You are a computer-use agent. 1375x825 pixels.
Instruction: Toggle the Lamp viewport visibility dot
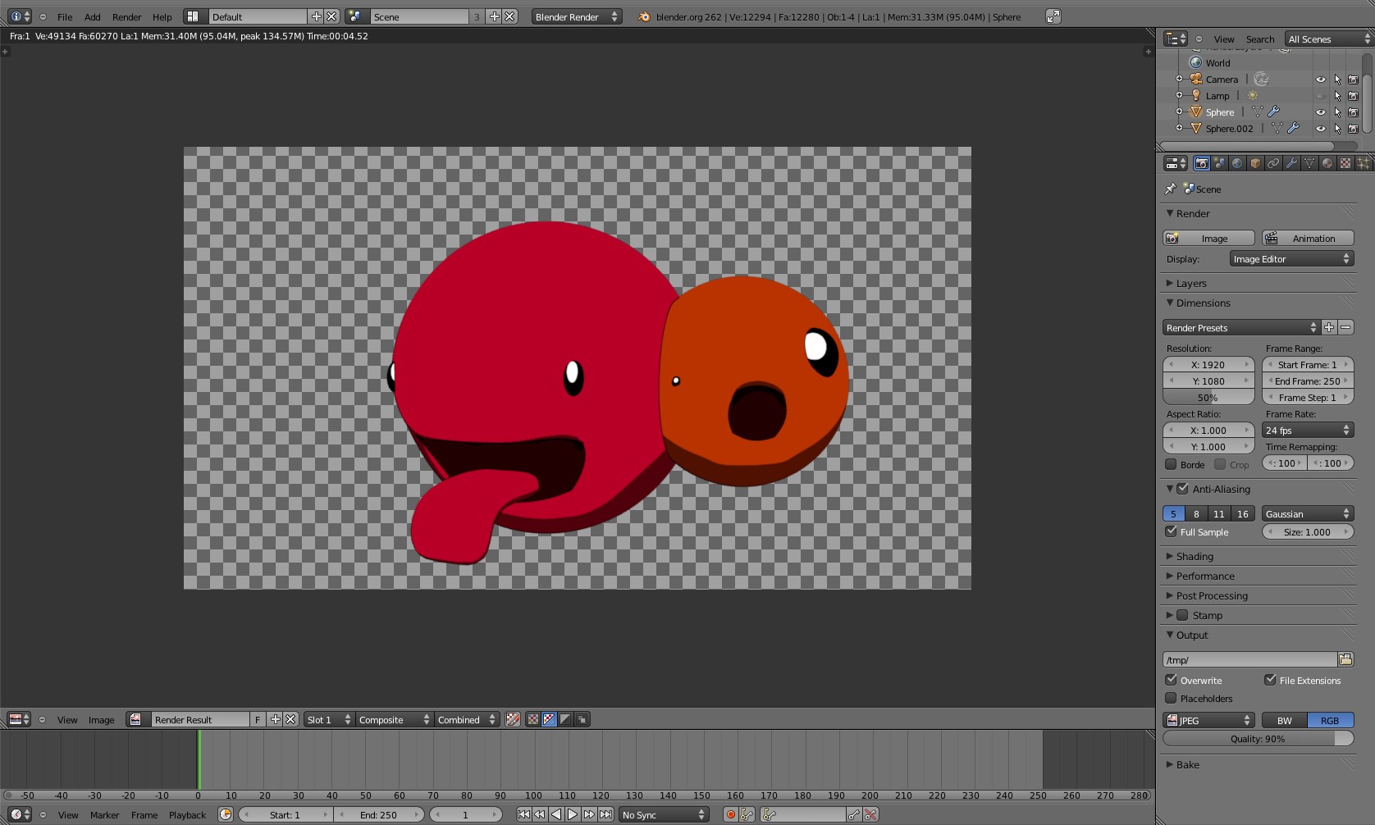click(1320, 96)
